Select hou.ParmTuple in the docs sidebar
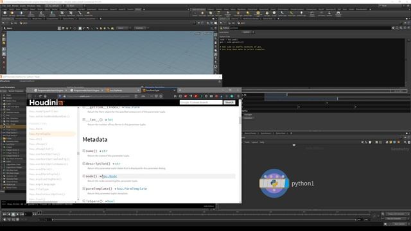Screen dimensions: 411x231 click(40, 134)
